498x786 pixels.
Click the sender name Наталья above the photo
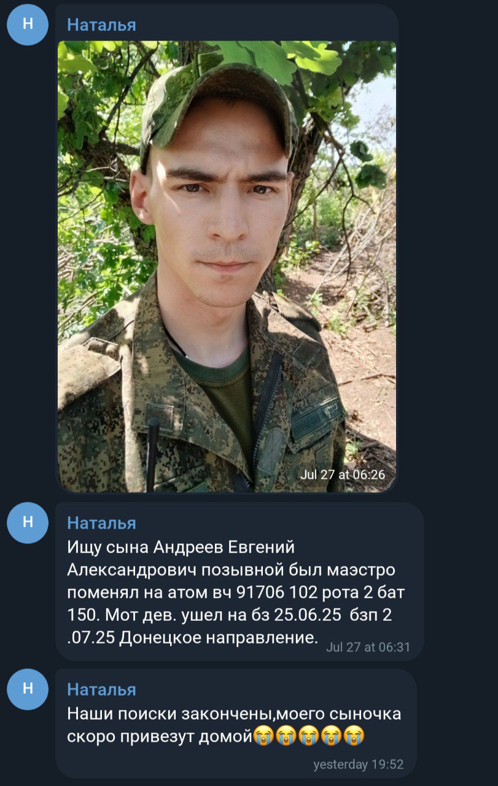[x=101, y=25]
